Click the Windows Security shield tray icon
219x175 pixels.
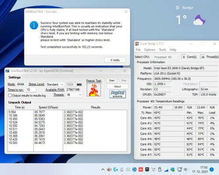(173, 169)
